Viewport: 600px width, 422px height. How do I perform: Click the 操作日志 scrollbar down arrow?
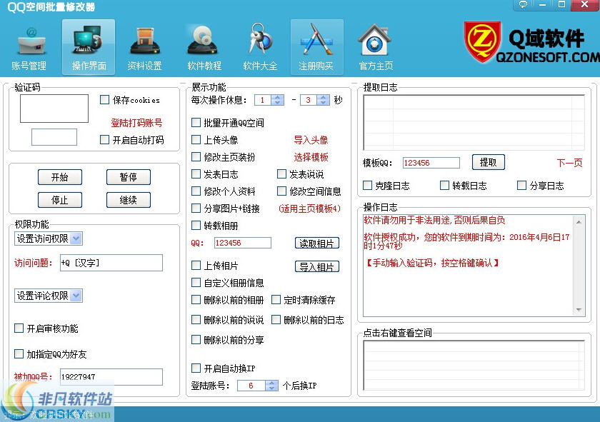(x=579, y=310)
